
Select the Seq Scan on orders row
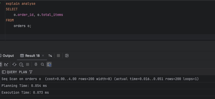pos(108,79)
